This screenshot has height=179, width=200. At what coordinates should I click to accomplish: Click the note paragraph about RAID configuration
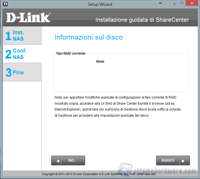(117, 106)
